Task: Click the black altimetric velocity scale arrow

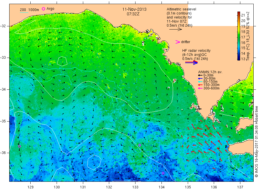Action: 176,30
